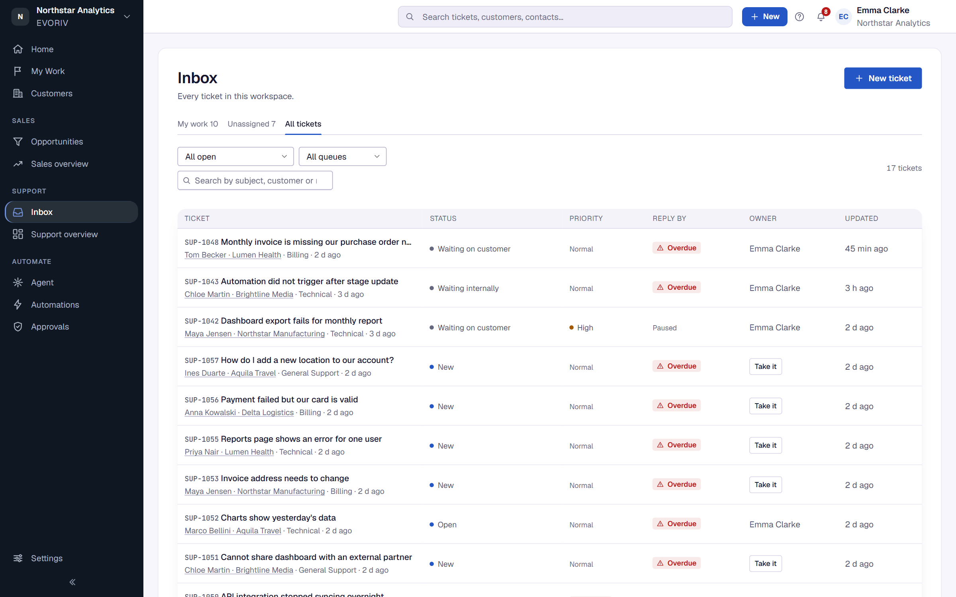Take ticket SUP-1053
Image resolution: width=956 pixels, height=597 pixels.
(765, 485)
